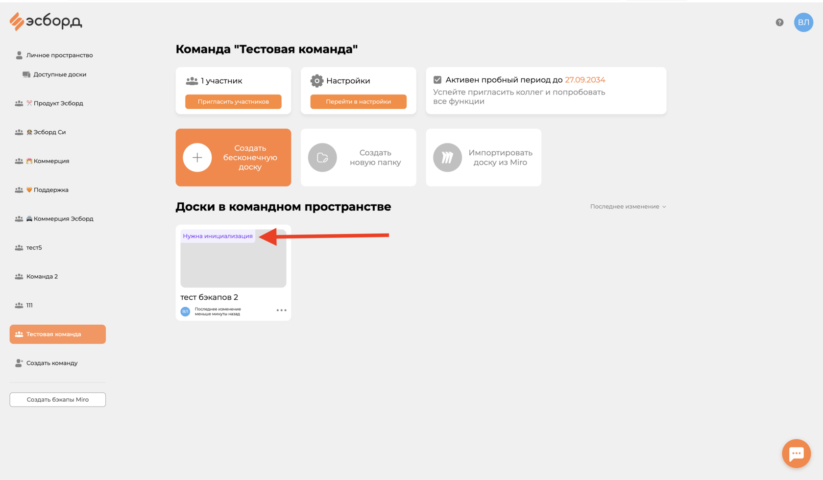Viewport: 823px width, 480px height.
Task: Open three-dots menu of тест бэкапов 2
Action: [281, 310]
